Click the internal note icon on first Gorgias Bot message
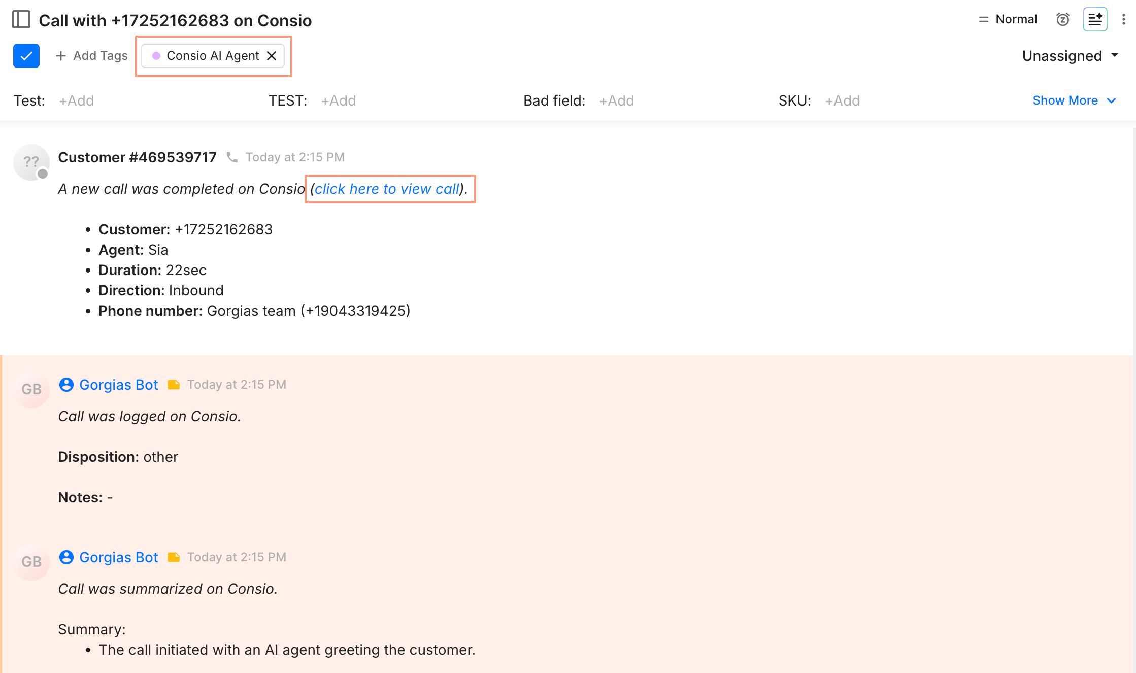This screenshot has height=673, width=1136. tap(174, 385)
